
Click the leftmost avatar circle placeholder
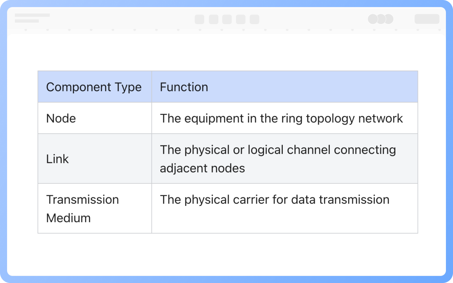(x=373, y=19)
